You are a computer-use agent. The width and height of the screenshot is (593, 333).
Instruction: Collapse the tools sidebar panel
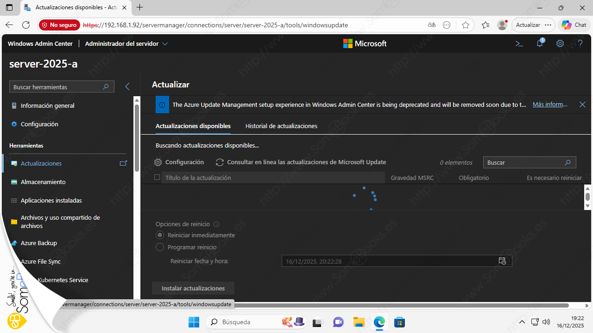point(127,86)
